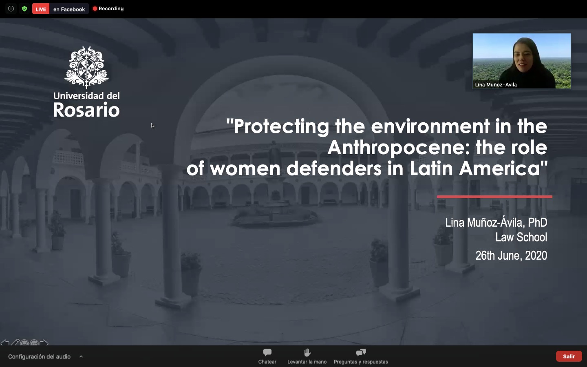
Task: Click the presentation title text on slide
Action: [x=367, y=147]
